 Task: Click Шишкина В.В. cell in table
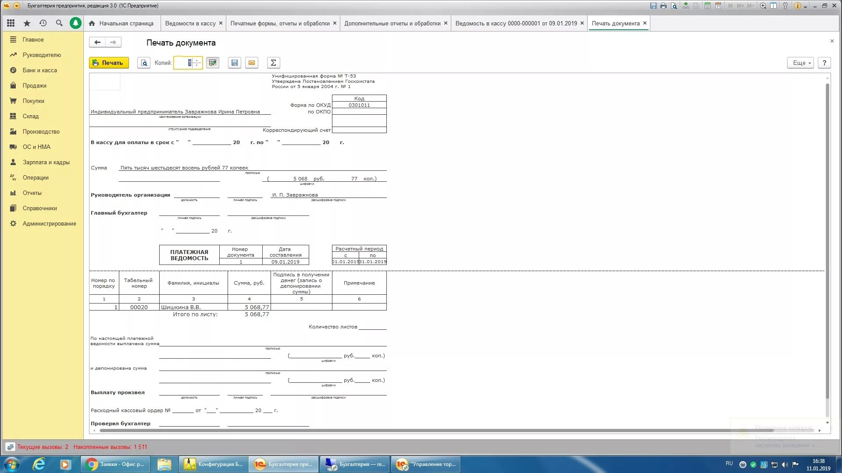click(x=193, y=307)
